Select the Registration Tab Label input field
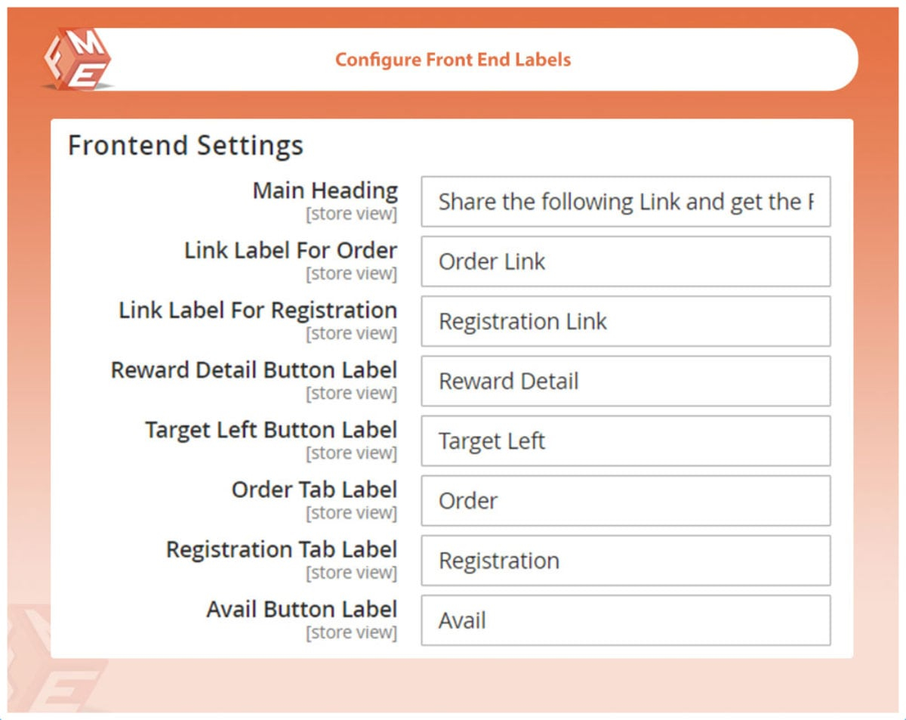The image size is (906, 720). point(625,561)
